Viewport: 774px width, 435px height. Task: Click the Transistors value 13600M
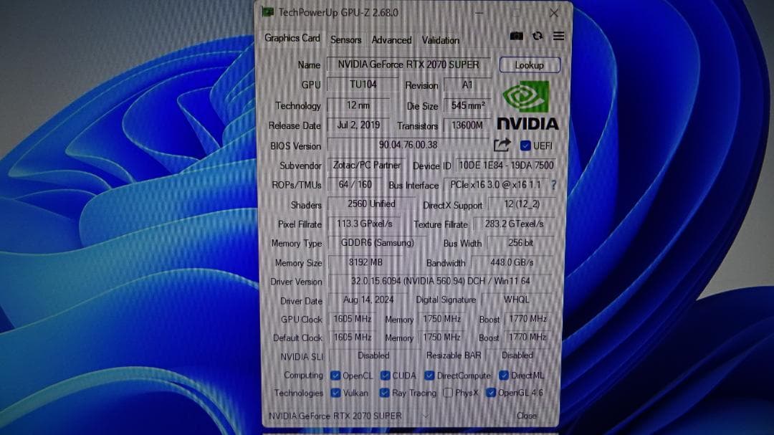[467, 125]
